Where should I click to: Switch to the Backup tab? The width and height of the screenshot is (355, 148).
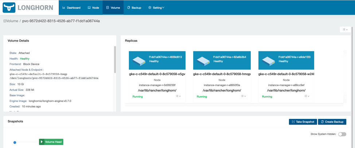pyautogui.click(x=134, y=8)
